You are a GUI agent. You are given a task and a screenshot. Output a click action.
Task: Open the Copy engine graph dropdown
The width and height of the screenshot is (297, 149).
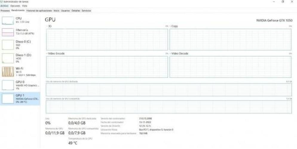coord(174,26)
